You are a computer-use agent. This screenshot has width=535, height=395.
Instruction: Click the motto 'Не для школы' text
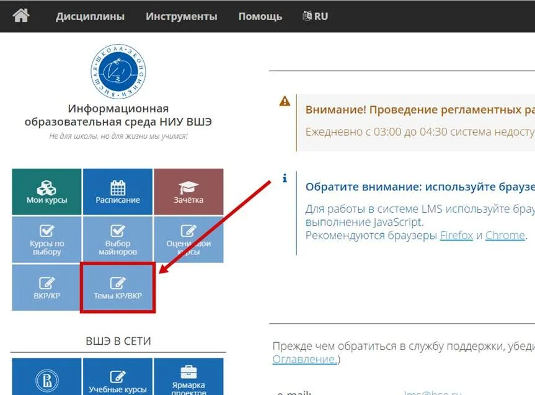118,136
